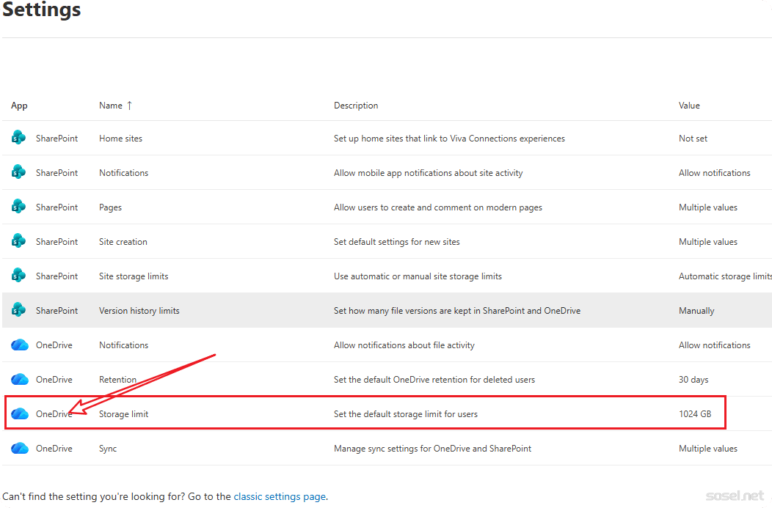Sort the list by the Name column

111,106
